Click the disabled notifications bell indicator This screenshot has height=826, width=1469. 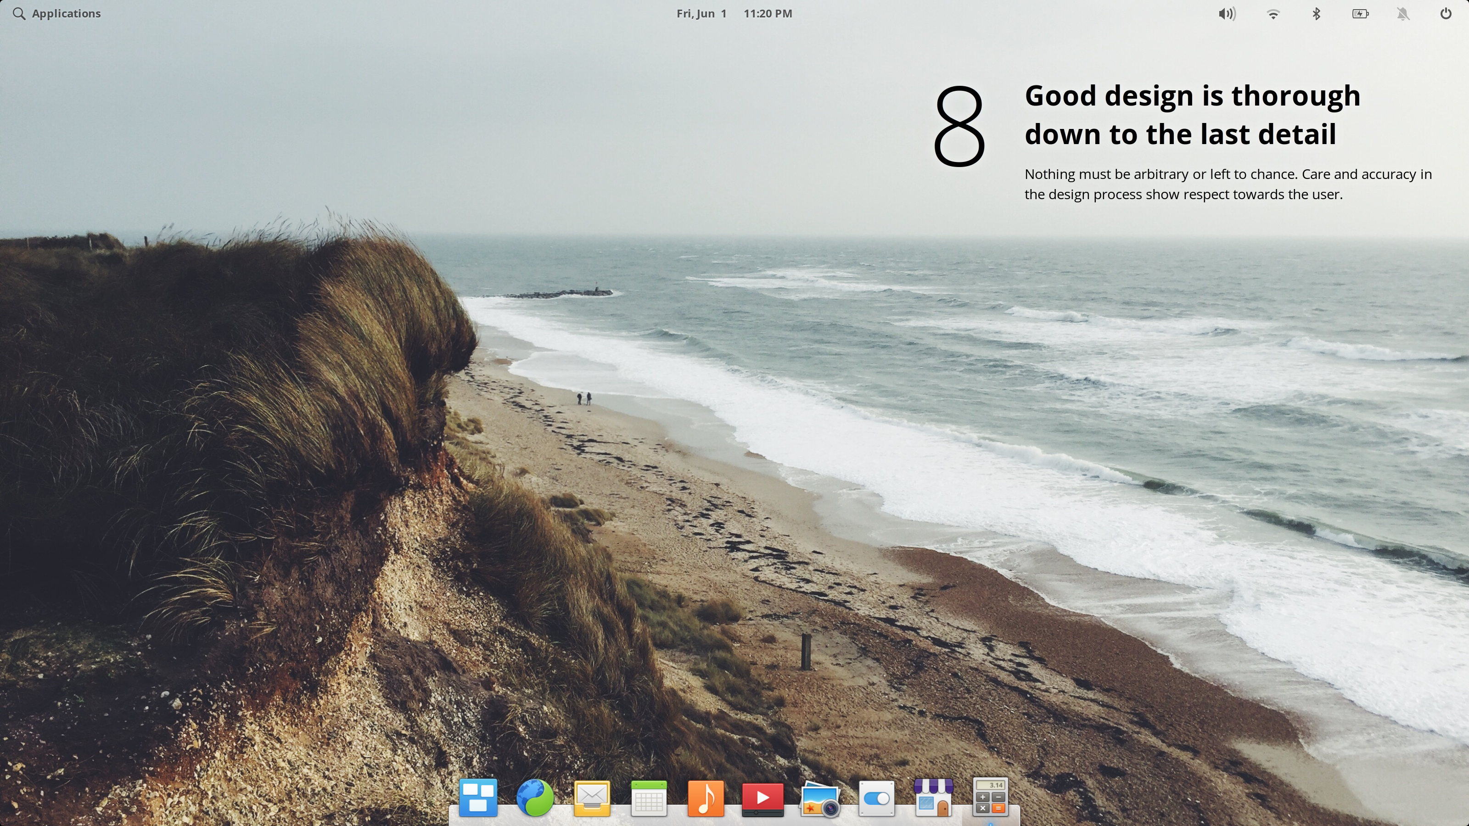click(1403, 14)
